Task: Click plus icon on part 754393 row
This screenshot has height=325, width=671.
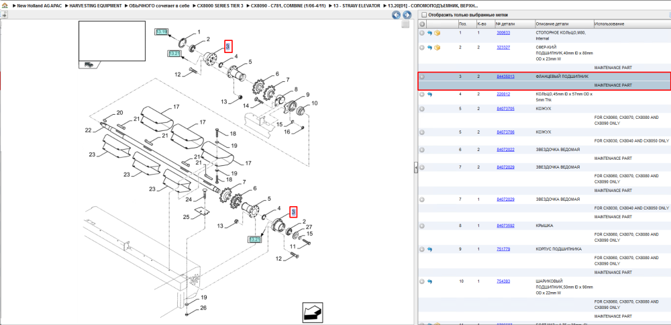Action: [422, 281]
